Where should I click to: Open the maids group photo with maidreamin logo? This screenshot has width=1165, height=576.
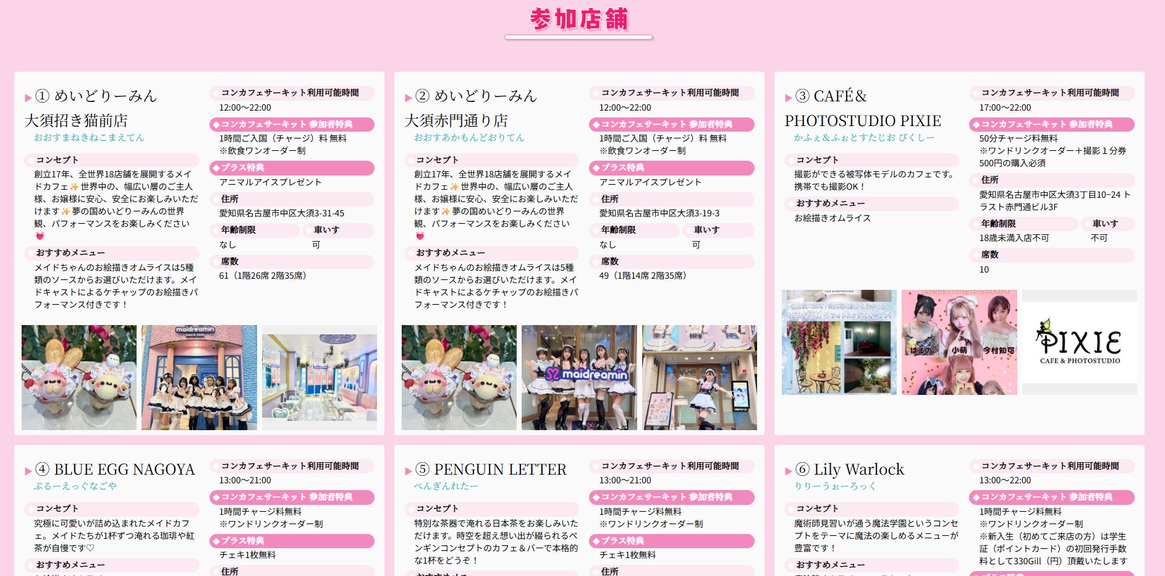pyautogui.click(x=579, y=378)
